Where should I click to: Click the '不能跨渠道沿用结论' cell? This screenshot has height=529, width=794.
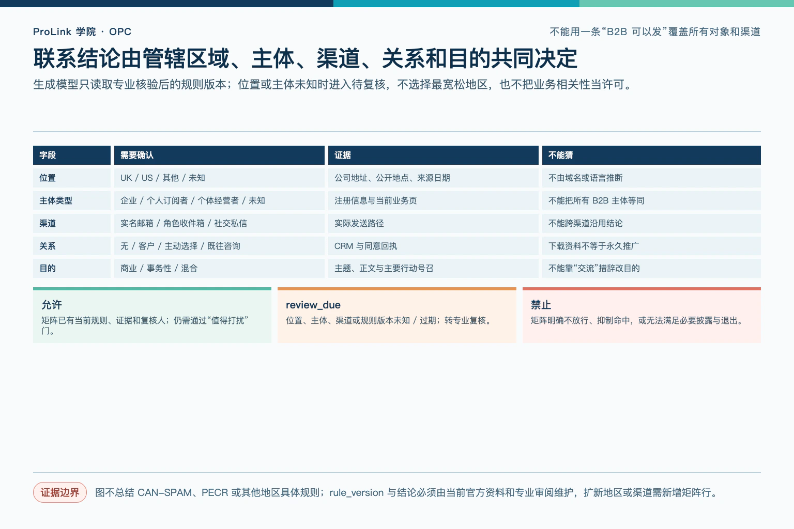(651, 223)
